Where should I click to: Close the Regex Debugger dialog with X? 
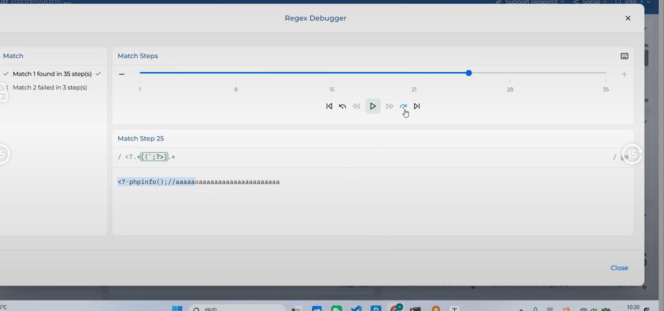pyautogui.click(x=628, y=18)
